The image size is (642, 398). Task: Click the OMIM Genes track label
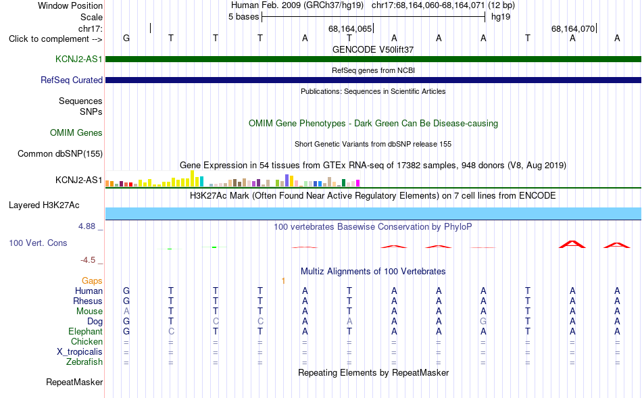click(x=76, y=132)
